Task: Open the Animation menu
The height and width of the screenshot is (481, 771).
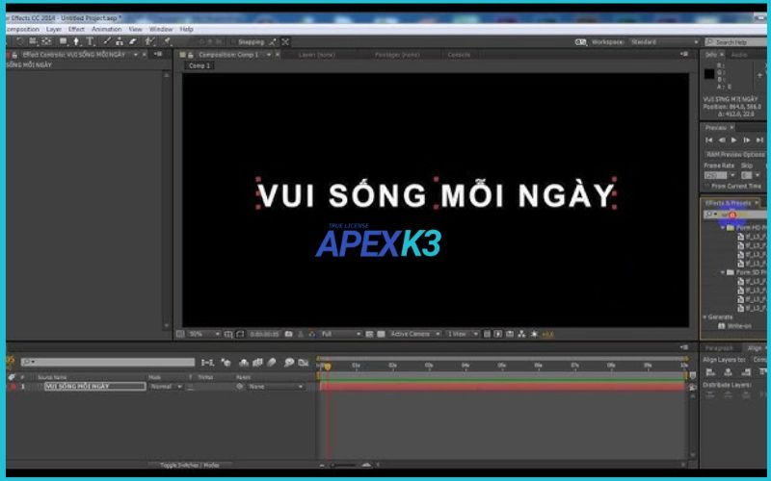Action: [x=106, y=29]
